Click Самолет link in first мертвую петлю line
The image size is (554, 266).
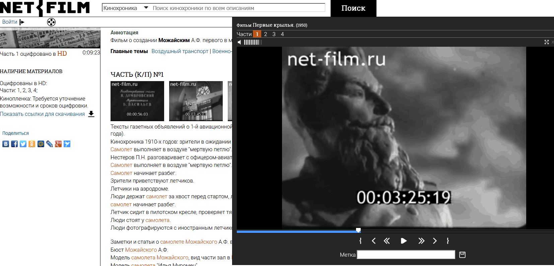tap(121, 150)
